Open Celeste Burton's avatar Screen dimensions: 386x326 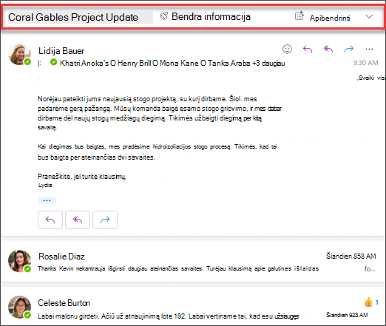pos(19,307)
